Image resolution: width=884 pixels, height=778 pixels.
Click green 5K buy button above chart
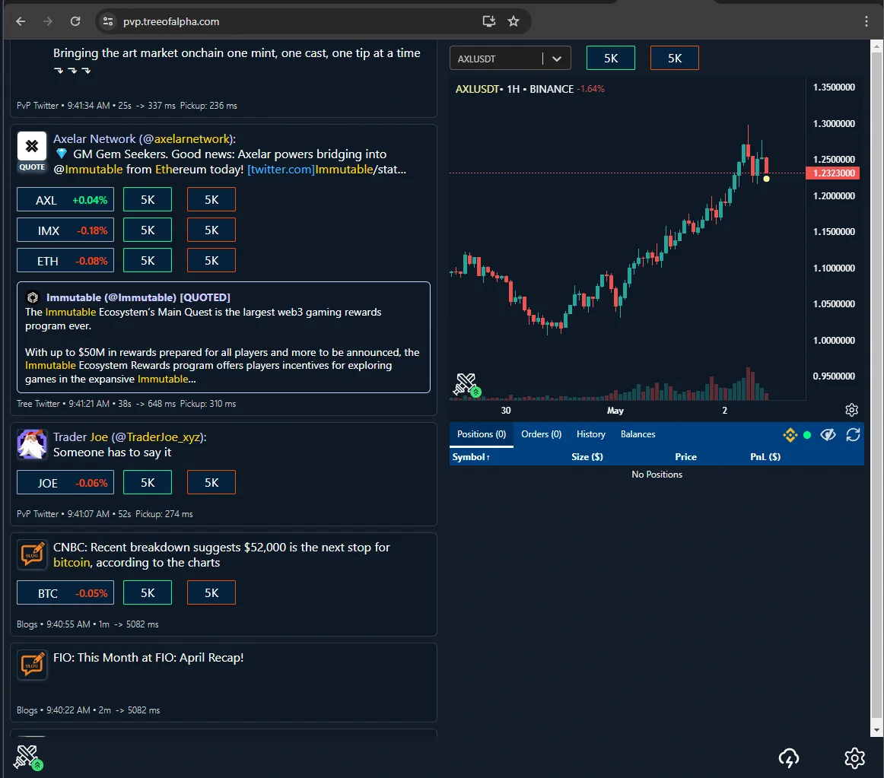pos(611,58)
